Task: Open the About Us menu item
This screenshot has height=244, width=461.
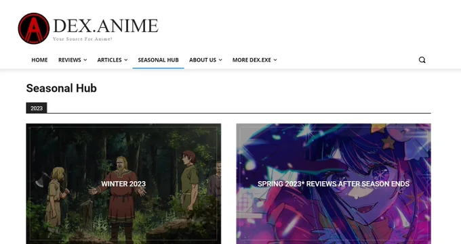Action: point(203,60)
